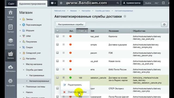The image size is (174, 98).
Task: Sort table by Сорт column
Action: click(x=82, y=31)
